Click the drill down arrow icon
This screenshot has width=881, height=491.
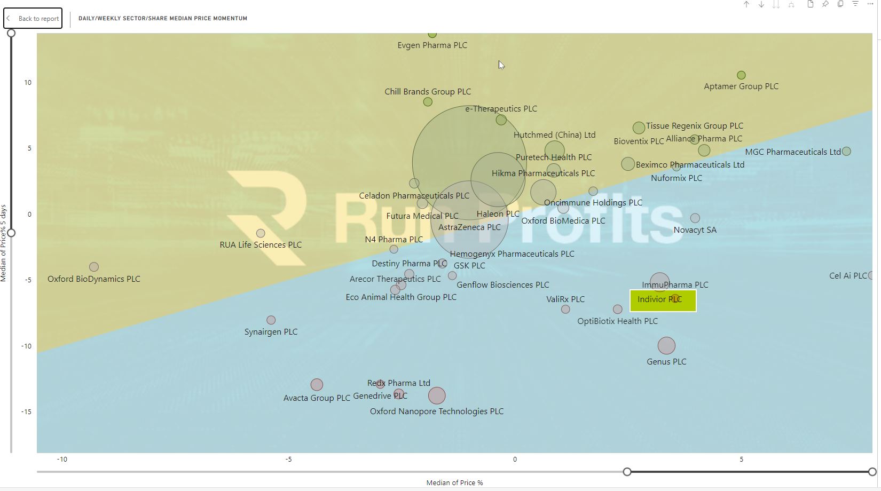click(x=761, y=4)
